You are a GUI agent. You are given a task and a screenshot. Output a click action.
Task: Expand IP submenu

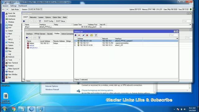pyautogui.click(x=13, y=37)
